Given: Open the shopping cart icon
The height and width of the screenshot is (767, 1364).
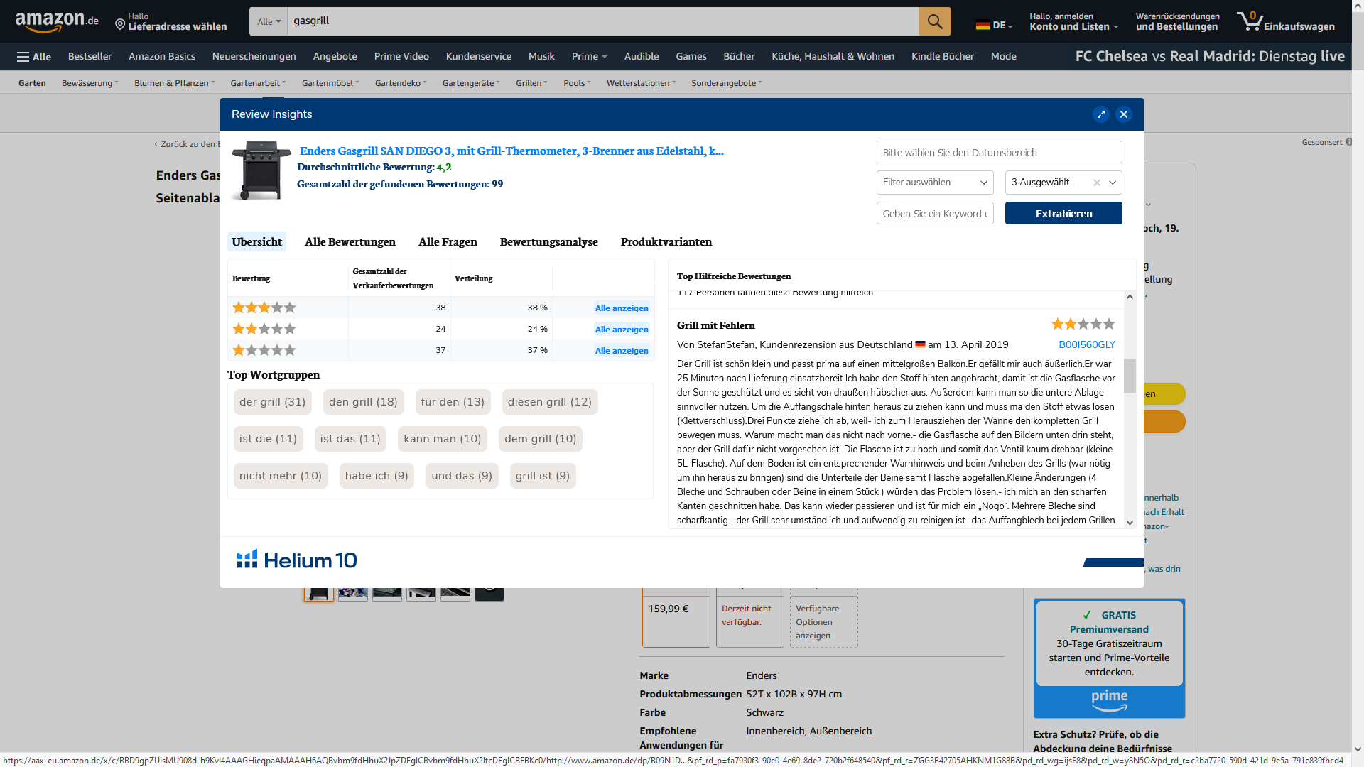Looking at the screenshot, I should click(1249, 21).
